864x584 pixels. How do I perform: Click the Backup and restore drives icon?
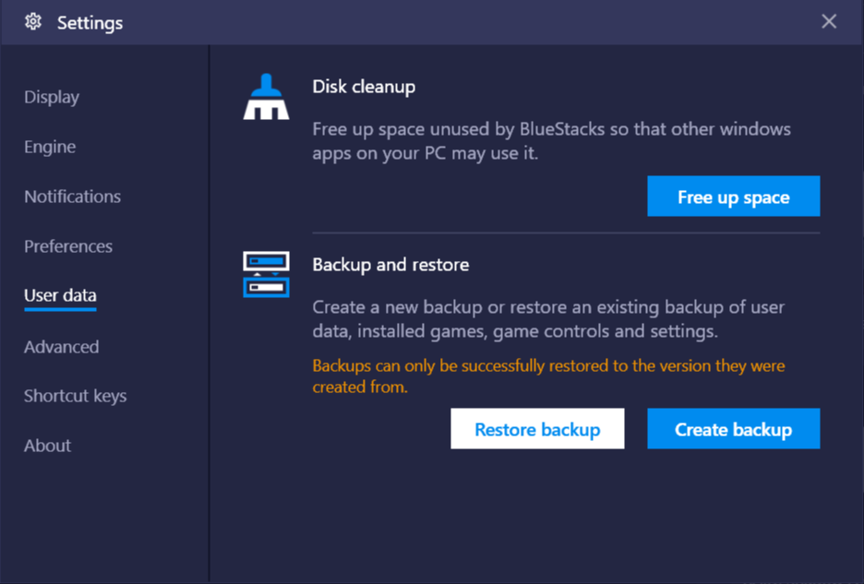[x=266, y=274]
